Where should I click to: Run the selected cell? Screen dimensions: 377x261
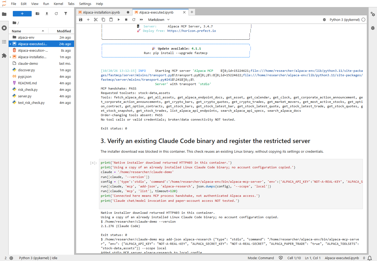pyautogui.click(x=119, y=20)
